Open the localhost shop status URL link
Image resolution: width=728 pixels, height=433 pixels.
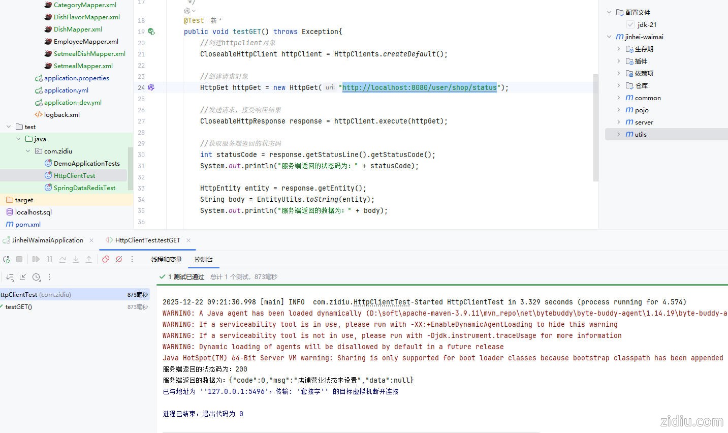[x=419, y=87]
